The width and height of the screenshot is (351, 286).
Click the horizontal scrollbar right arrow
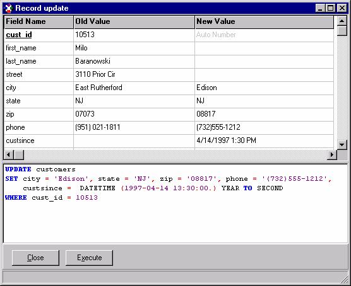point(332,154)
